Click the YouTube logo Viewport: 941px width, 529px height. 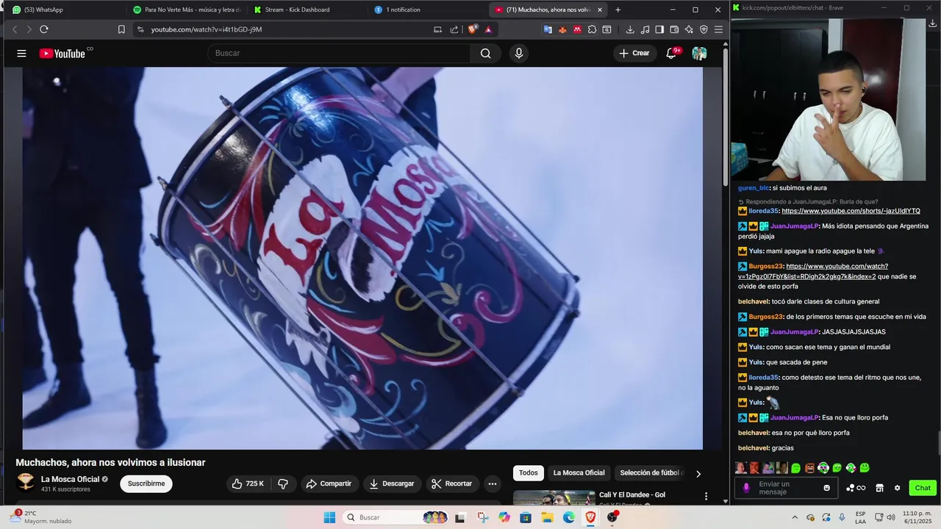62,53
